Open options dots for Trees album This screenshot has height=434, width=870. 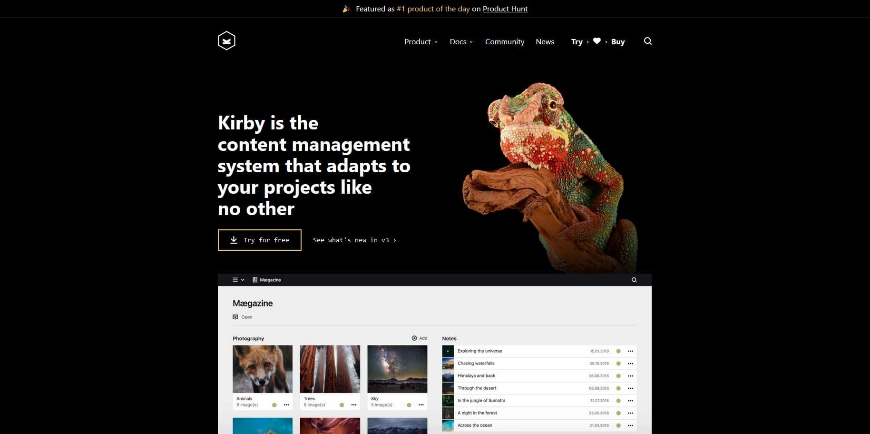(354, 405)
